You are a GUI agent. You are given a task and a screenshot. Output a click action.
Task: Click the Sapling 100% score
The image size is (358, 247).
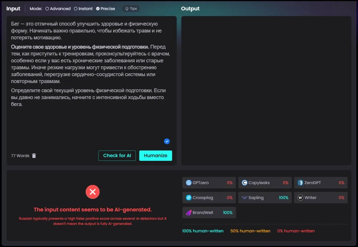click(x=284, y=198)
